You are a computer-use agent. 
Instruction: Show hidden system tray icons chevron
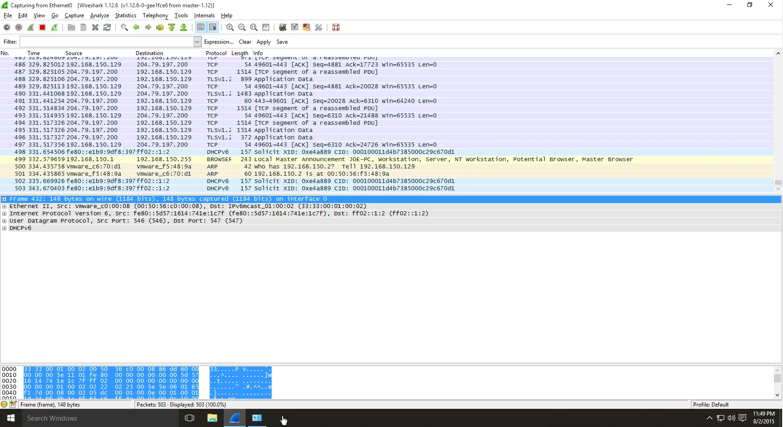click(709, 418)
